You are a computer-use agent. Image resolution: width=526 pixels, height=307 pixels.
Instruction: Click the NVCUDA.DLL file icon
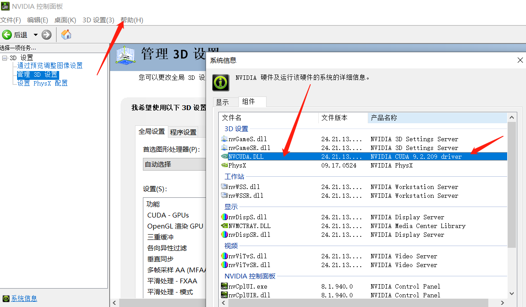tap(224, 157)
